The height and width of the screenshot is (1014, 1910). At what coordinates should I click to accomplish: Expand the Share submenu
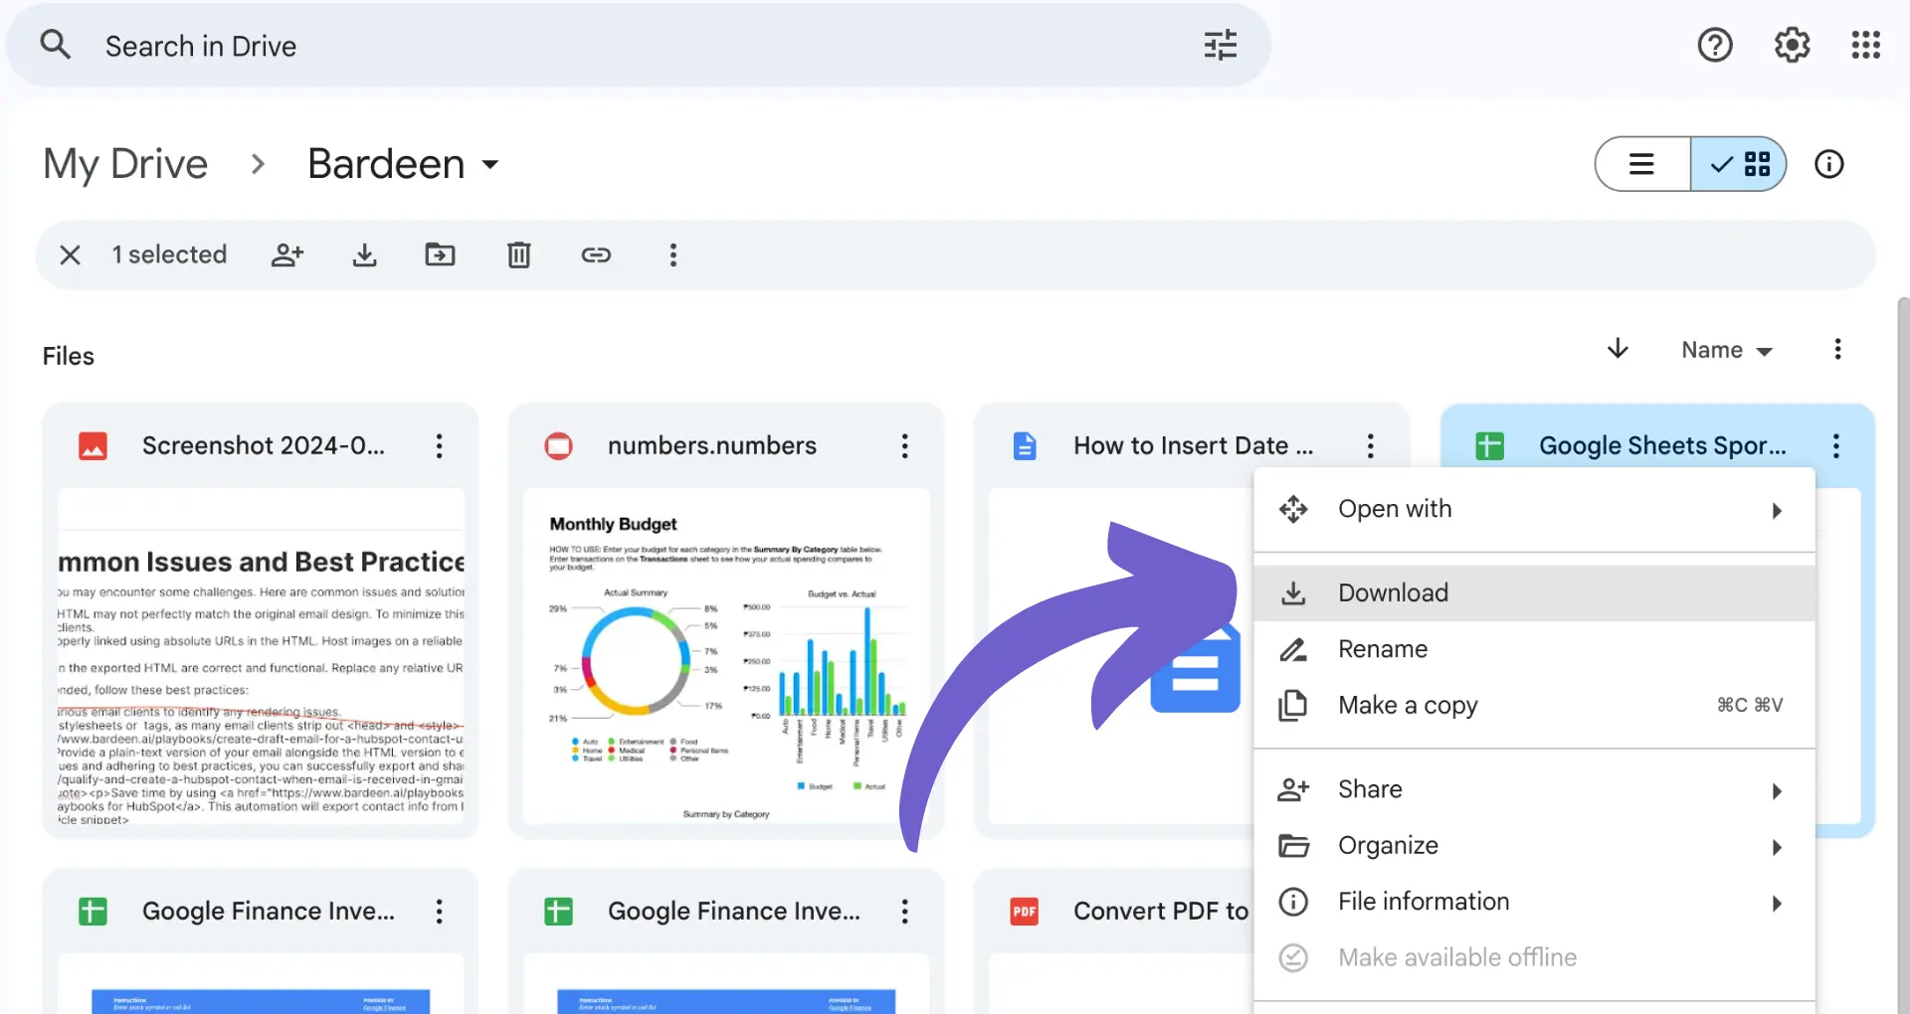1534,789
